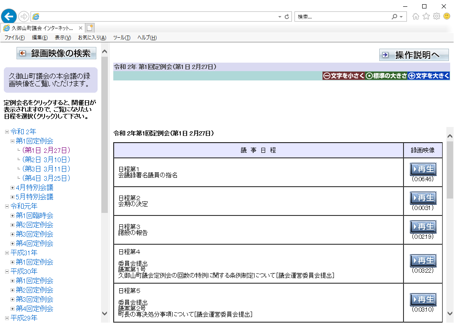Image resolution: width=454 pixels, height=323 pixels.
Task: Open the browser Home icon
Action: pyautogui.click(x=415, y=16)
